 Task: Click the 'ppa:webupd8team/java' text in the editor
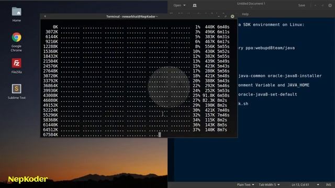[x=270, y=48]
